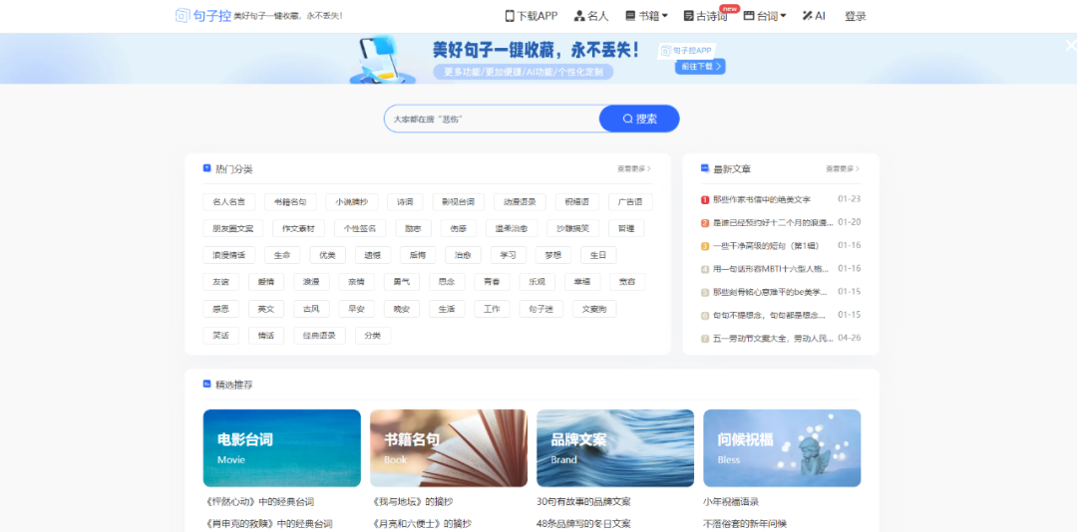Viewport: 1077px width, 532px height.
Task: Open article 那些作家书信中的绝美文字
Action: [762, 199]
